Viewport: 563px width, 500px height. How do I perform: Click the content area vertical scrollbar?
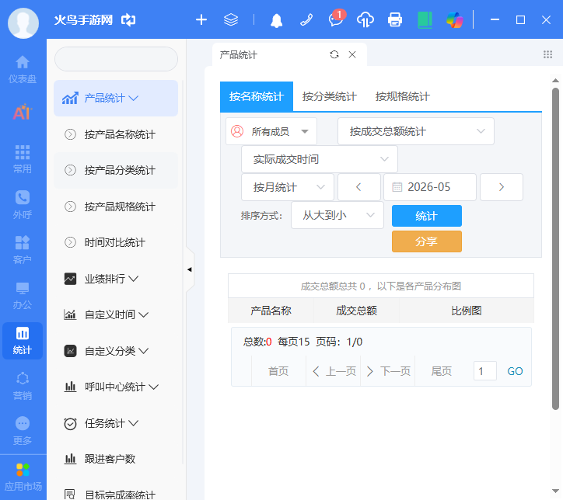(x=555, y=248)
